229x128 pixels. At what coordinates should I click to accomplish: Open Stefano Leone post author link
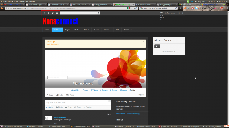(x=60, y=117)
